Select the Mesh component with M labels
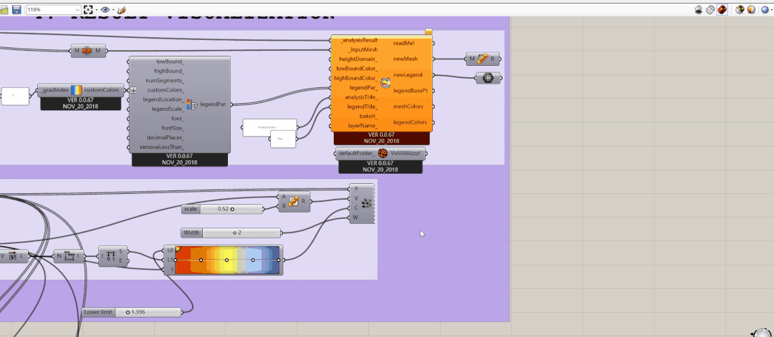 [x=88, y=51]
